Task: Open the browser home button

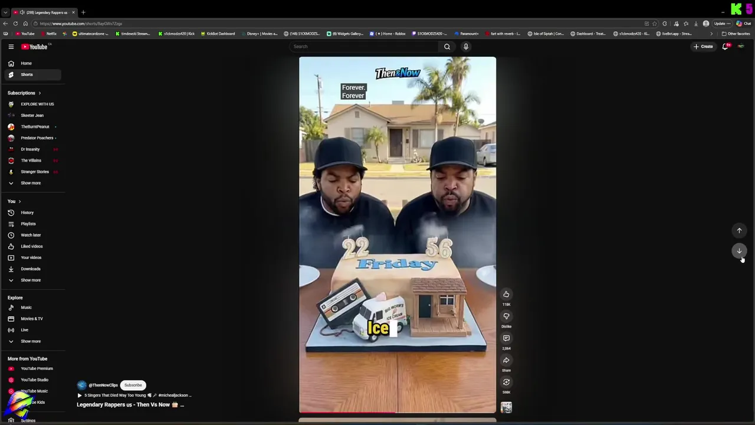Action: tap(25, 24)
